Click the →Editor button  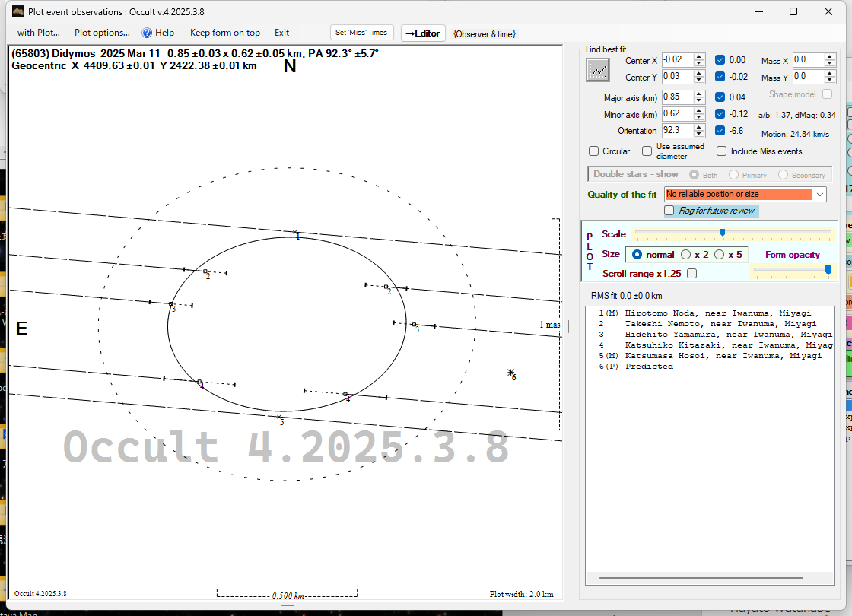422,33
